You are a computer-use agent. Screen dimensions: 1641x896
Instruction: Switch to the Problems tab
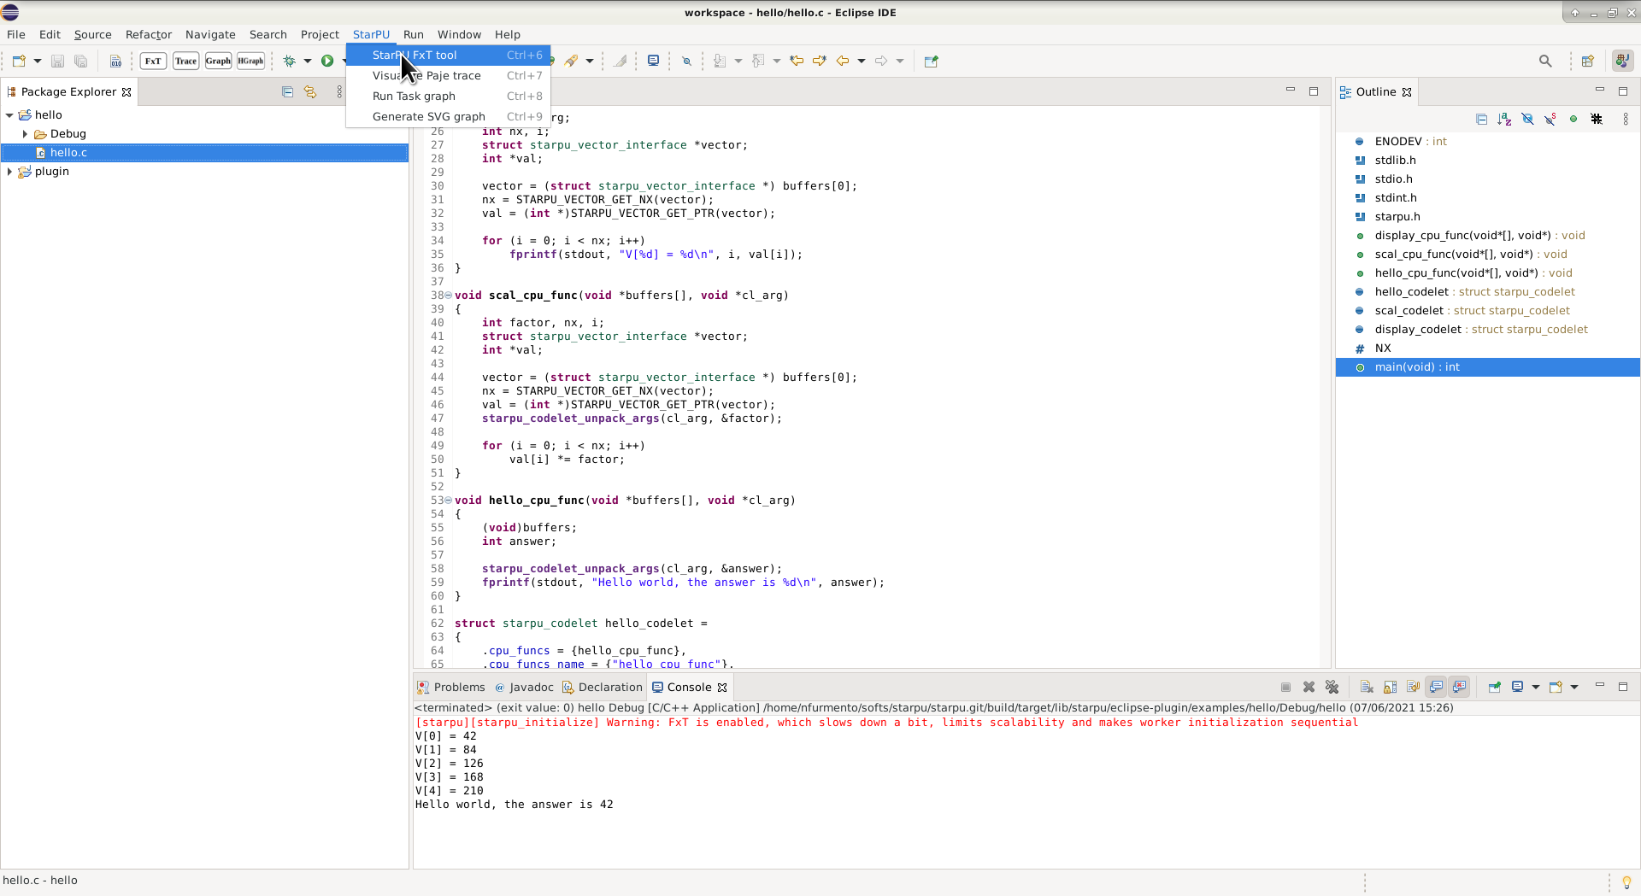[x=450, y=687]
